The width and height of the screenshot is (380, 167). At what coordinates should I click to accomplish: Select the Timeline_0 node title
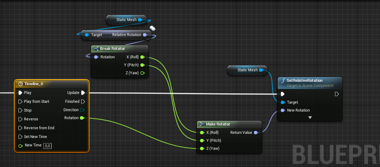pyautogui.click(x=34, y=84)
